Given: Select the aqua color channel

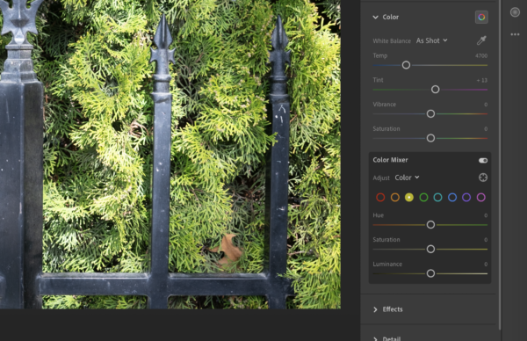Looking at the screenshot, I should [437, 198].
